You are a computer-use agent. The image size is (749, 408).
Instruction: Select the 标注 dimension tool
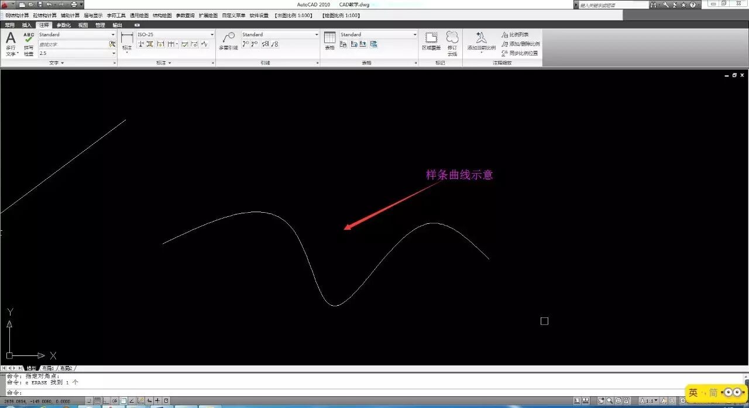click(x=127, y=42)
